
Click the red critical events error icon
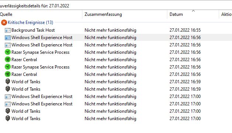click(4, 22)
